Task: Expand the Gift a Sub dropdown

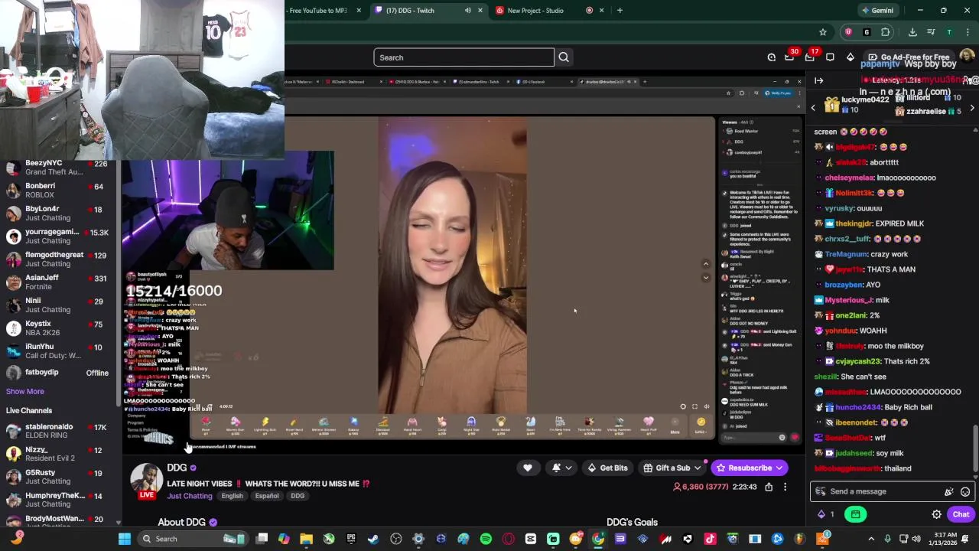Action: 697,468
